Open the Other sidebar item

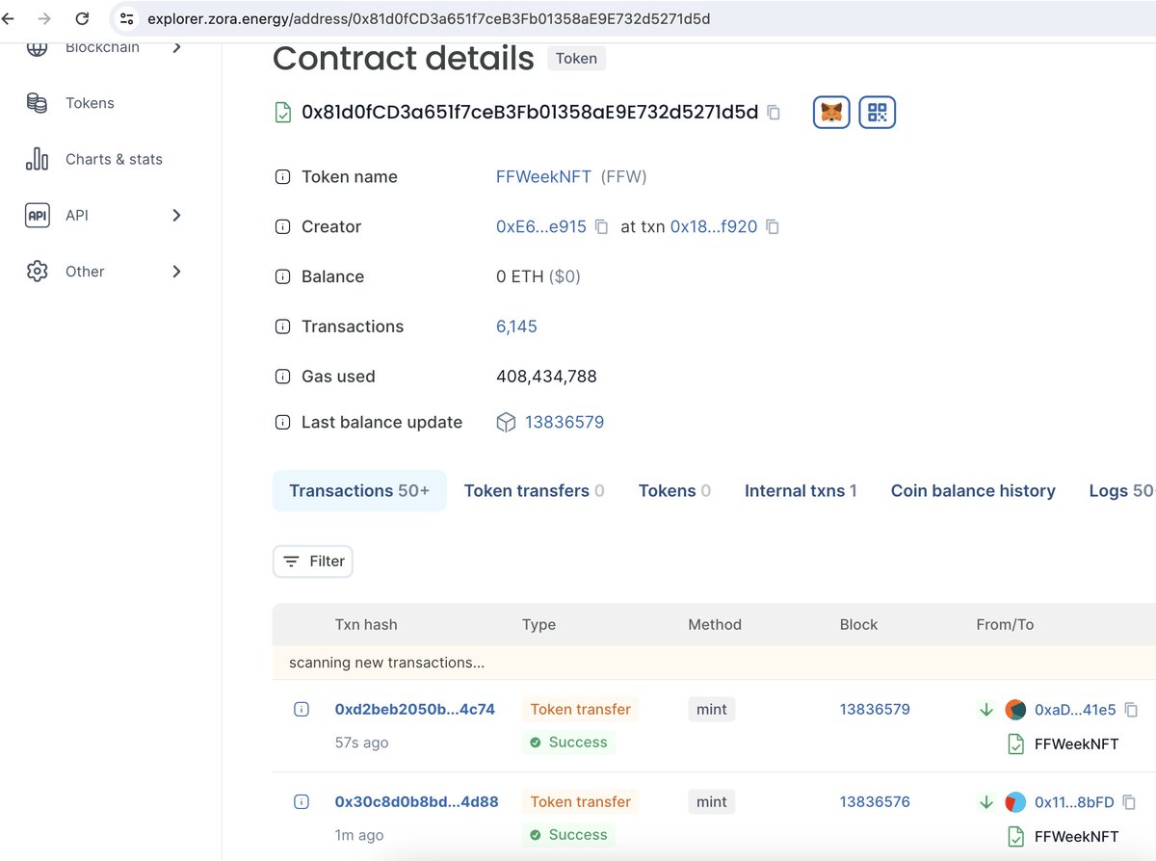pyautogui.click(x=85, y=272)
